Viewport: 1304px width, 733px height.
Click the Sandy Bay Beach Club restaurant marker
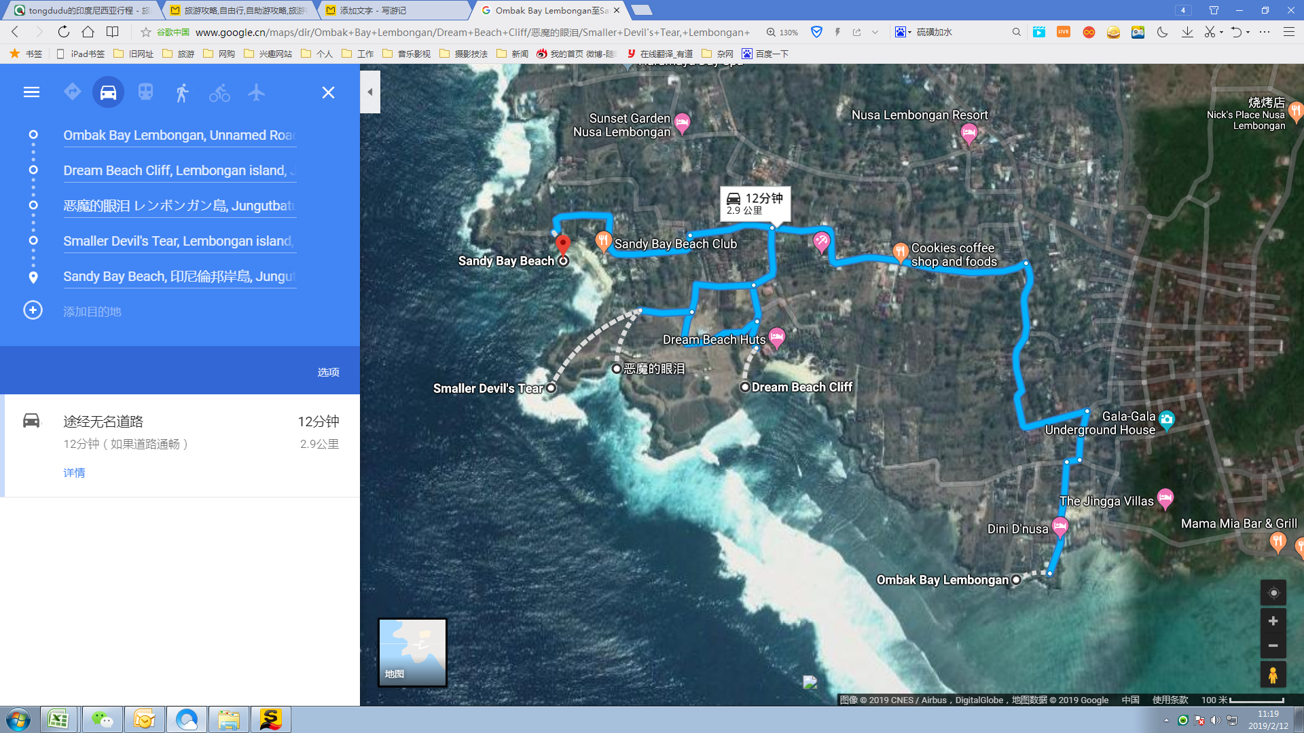603,242
